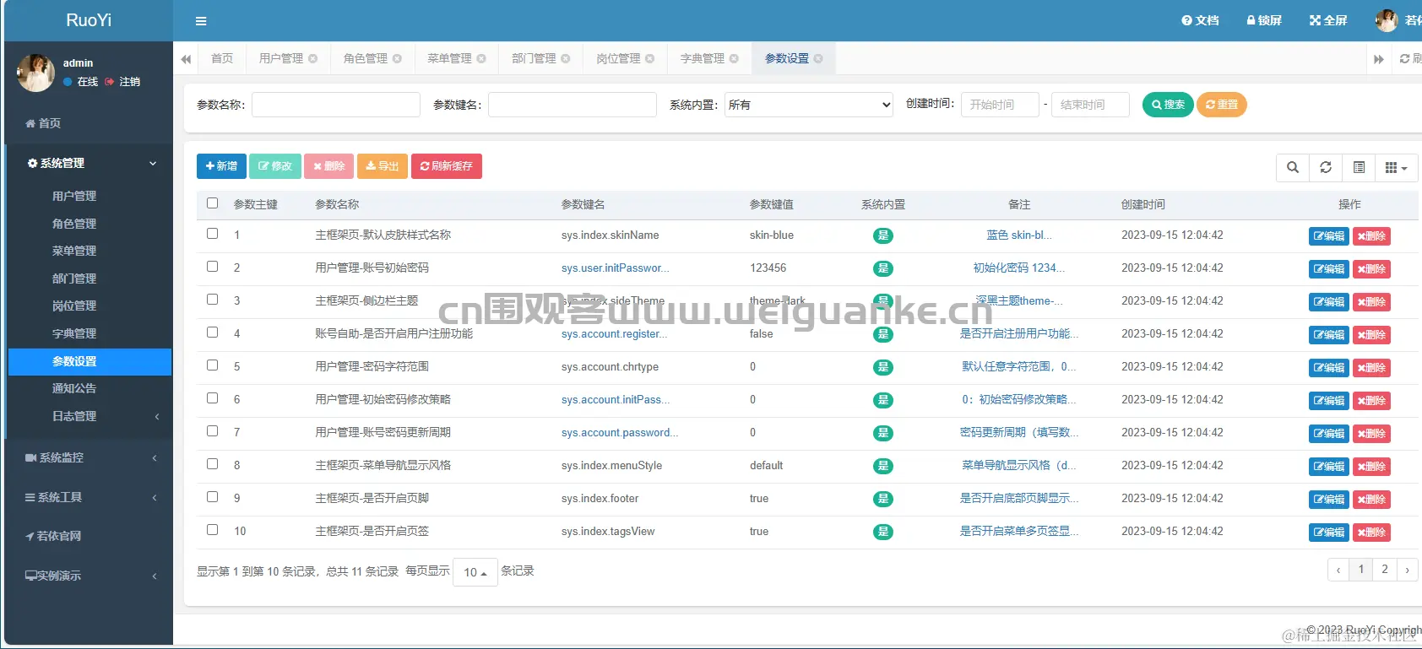This screenshot has height=649, width=1422.
Task: Open the 文档 help link in top bar
Action: (1200, 20)
